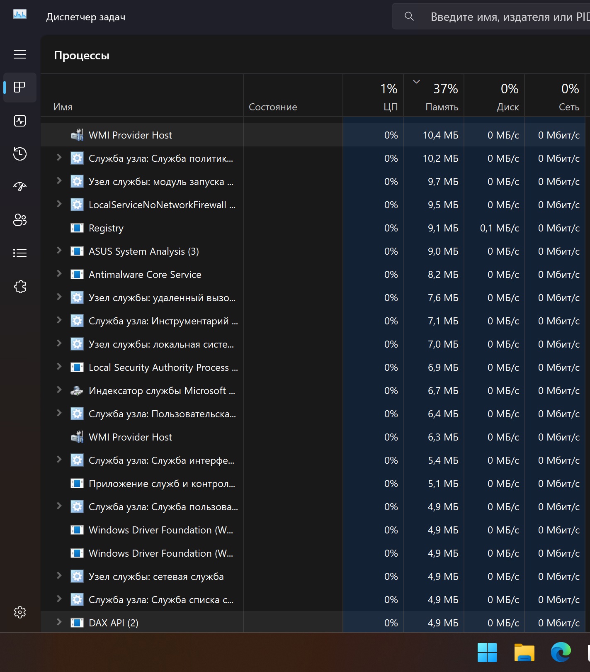
Task: Select Служба узла: Служба интерфе... row name
Action: tap(161, 460)
